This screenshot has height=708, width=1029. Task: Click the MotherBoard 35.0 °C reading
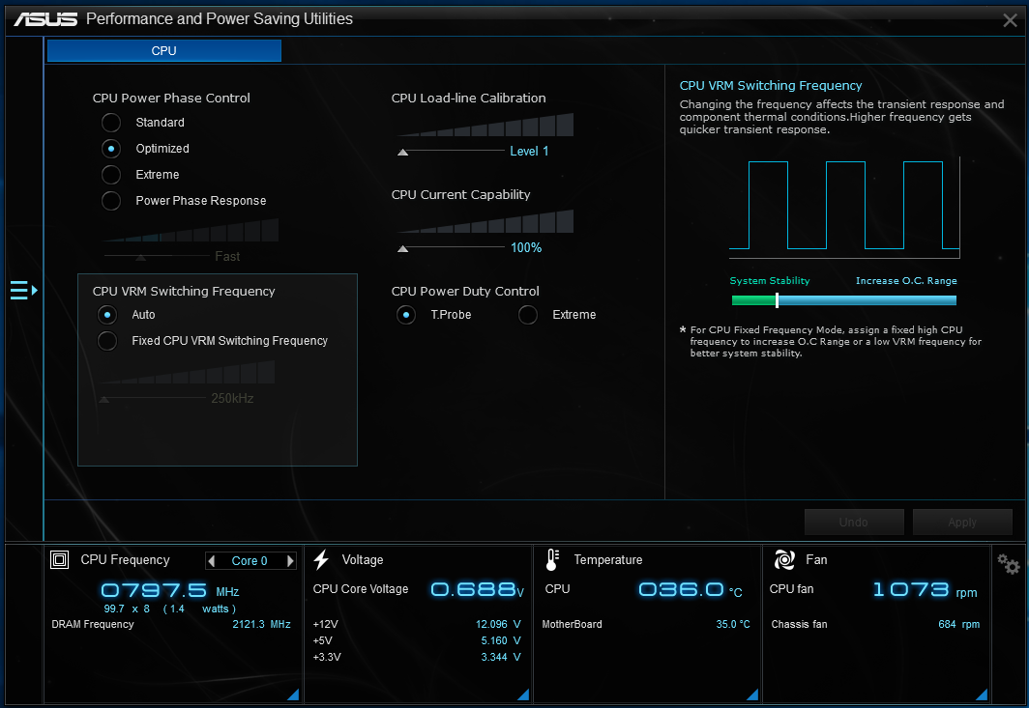(733, 624)
